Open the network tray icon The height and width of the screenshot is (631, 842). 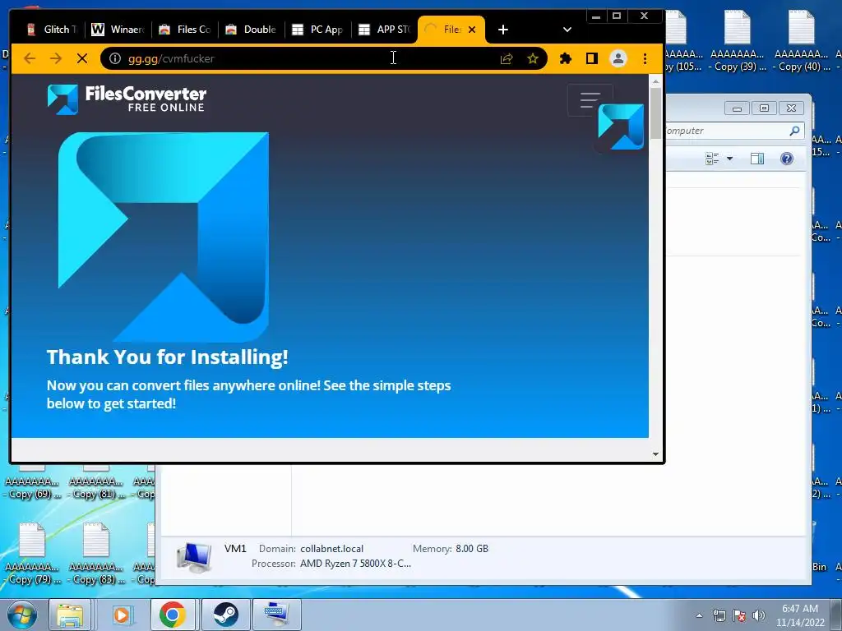[x=719, y=615]
